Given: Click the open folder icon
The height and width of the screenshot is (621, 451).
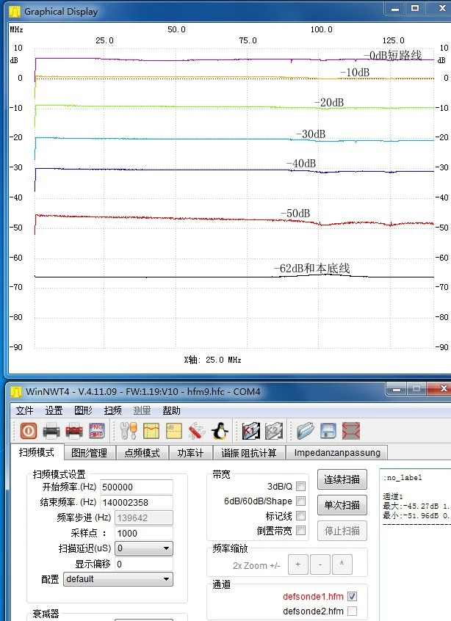Looking at the screenshot, I should pyautogui.click(x=305, y=431).
